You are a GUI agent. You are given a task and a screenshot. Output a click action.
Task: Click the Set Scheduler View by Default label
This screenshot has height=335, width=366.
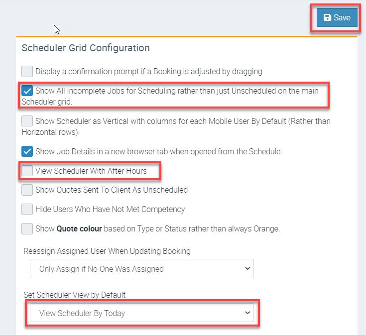pos(75,295)
